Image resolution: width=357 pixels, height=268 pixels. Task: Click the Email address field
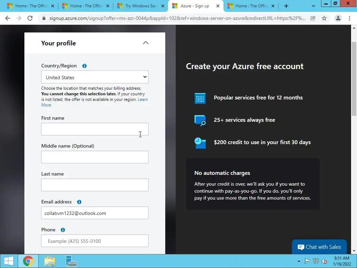point(95,213)
